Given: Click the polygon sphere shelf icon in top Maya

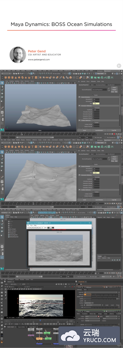Looking at the screenshot, I should (x=6, y=78).
